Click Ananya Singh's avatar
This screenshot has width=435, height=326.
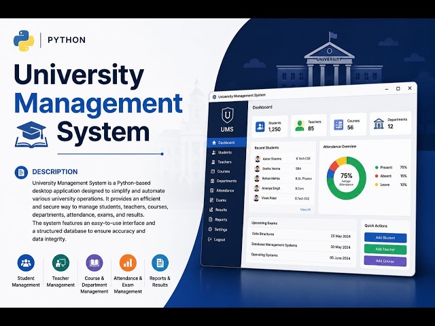click(x=257, y=188)
